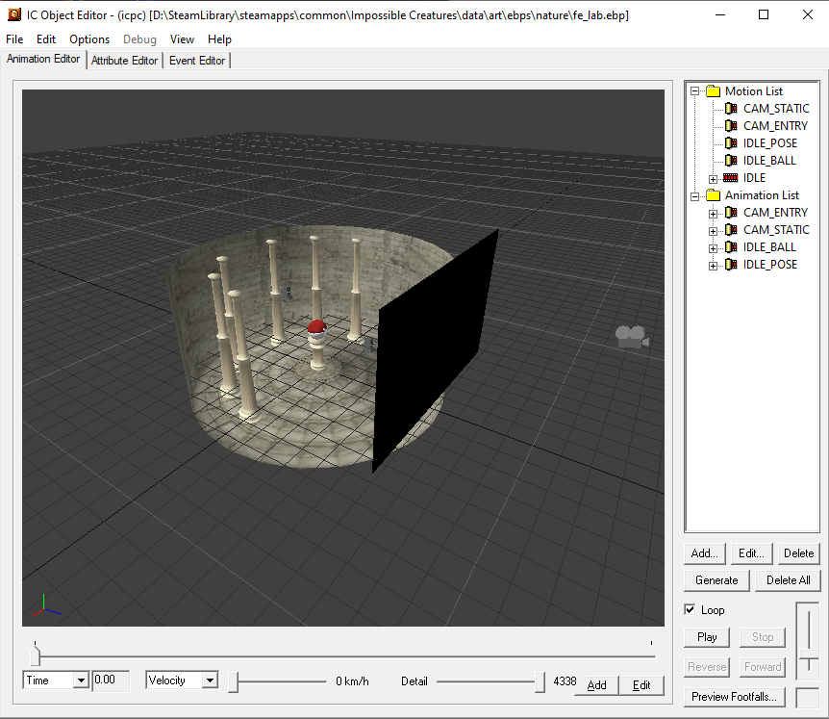The height and width of the screenshot is (719, 829).
Task: Click the Motion List folder icon
Action: click(714, 91)
